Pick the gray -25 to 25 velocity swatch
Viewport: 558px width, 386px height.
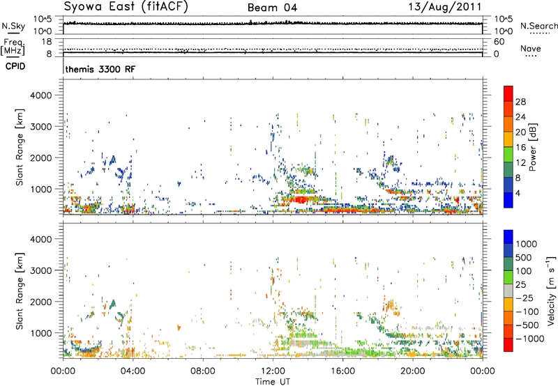[508, 291]
